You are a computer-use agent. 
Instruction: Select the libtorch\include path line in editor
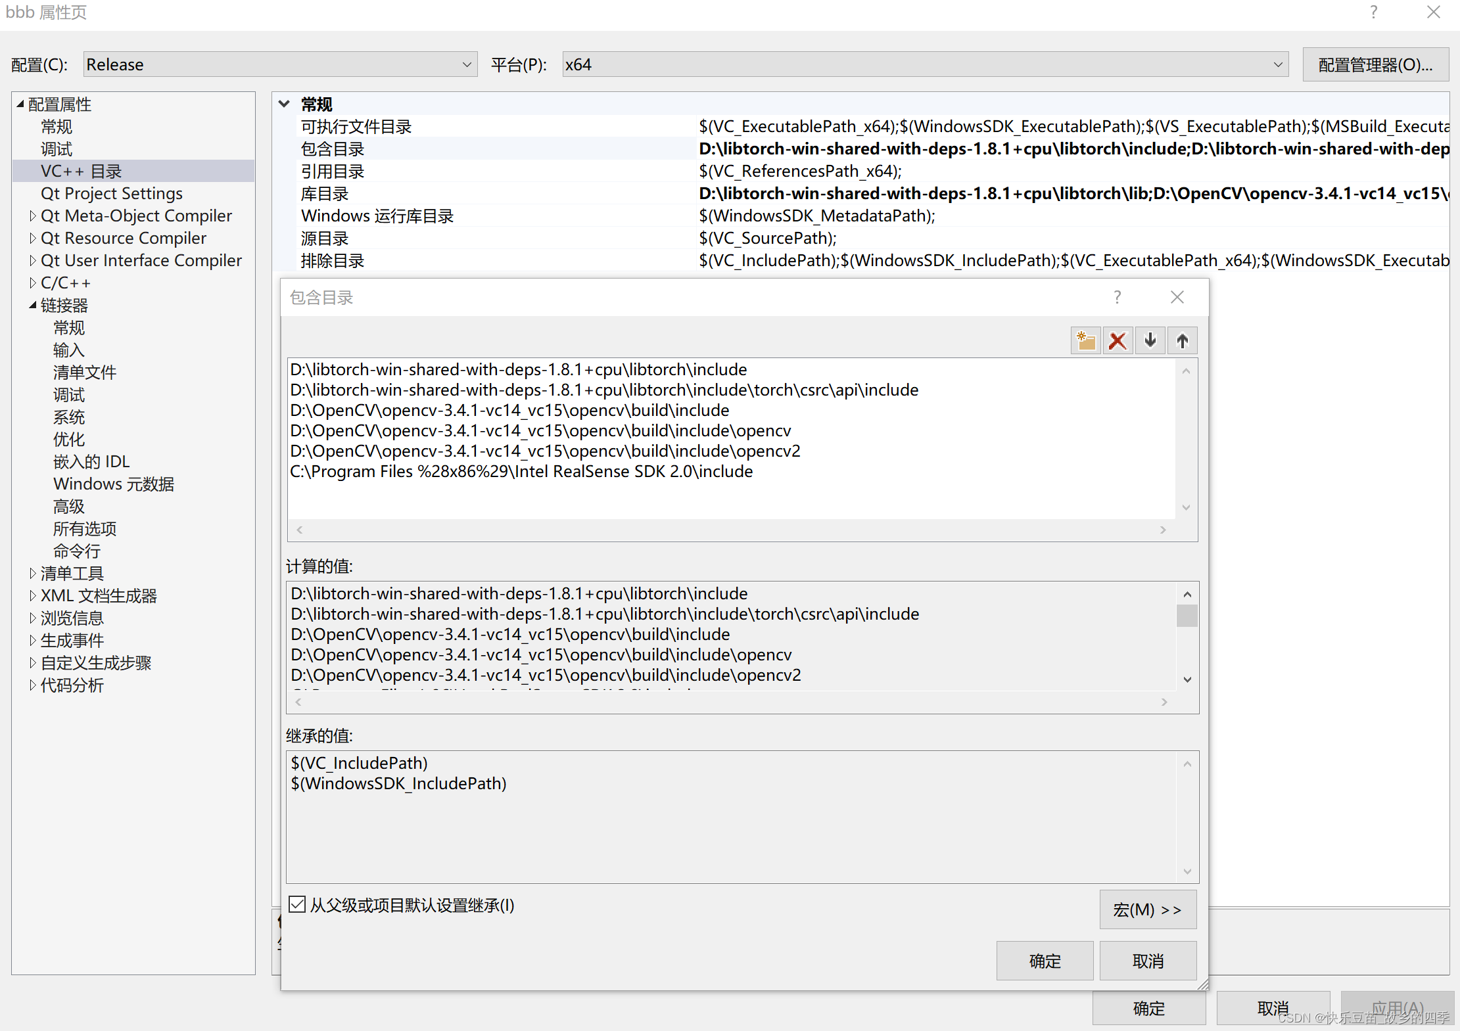519,369
